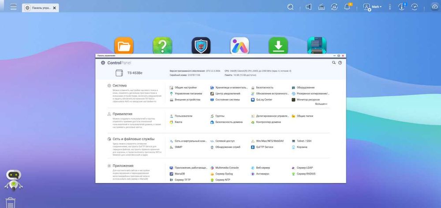Open Группы settings
This screenshot has height=208, width=441.
pyautogui.click(x=217, y=116)
